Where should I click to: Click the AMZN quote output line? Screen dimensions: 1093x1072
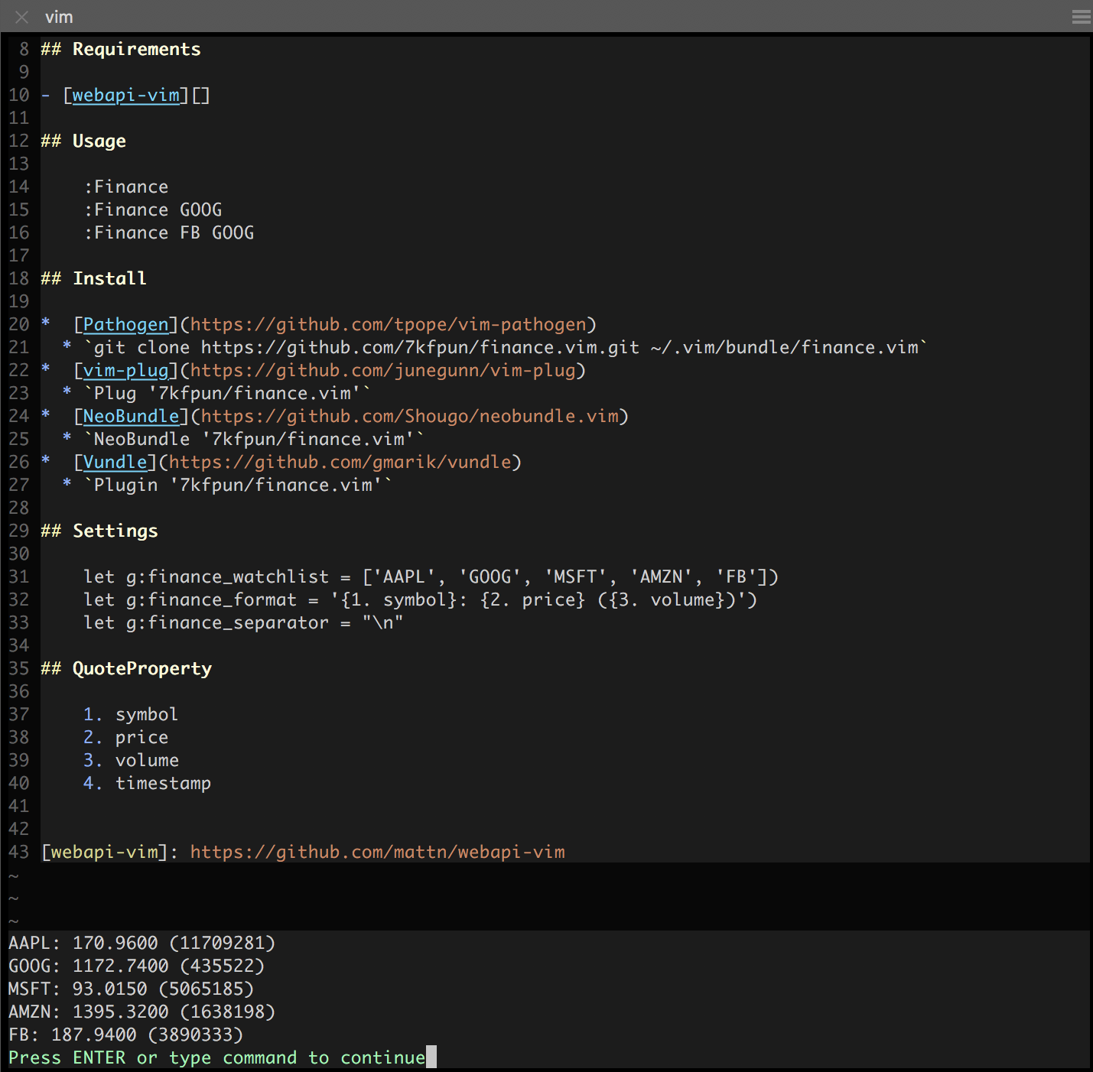tap(142, 1012)
